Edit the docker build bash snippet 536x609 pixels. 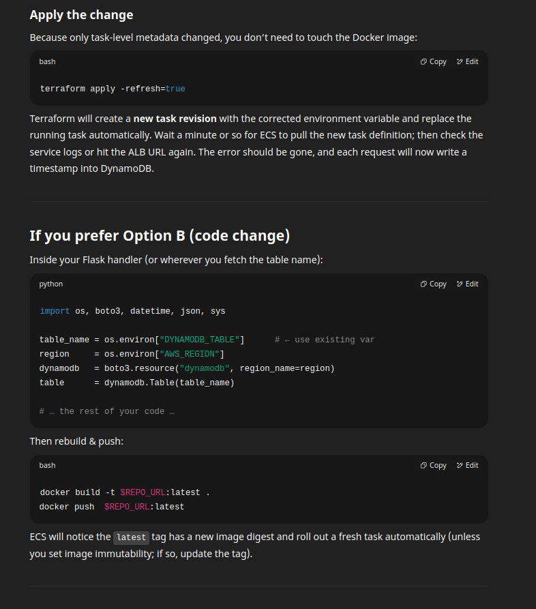468,465
